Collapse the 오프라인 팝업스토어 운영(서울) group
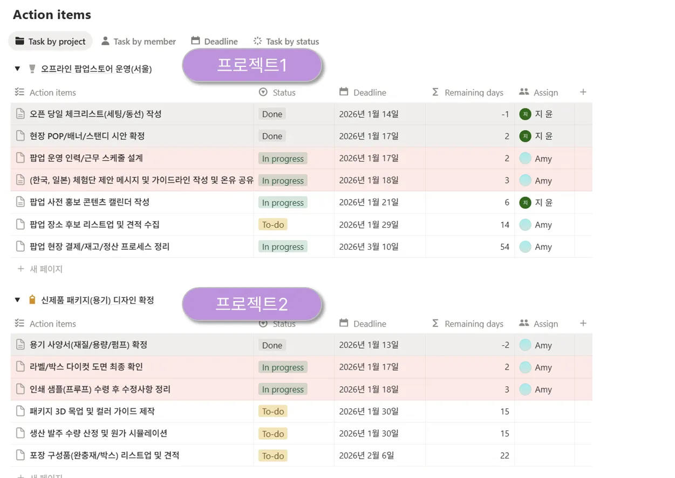 point(17,69)
